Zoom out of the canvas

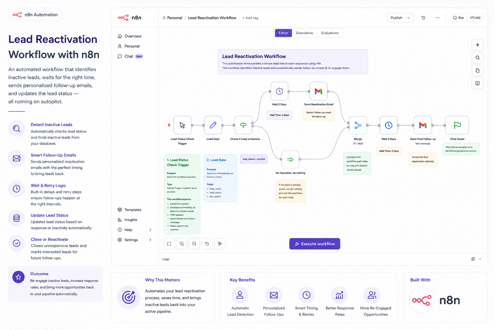194,244
